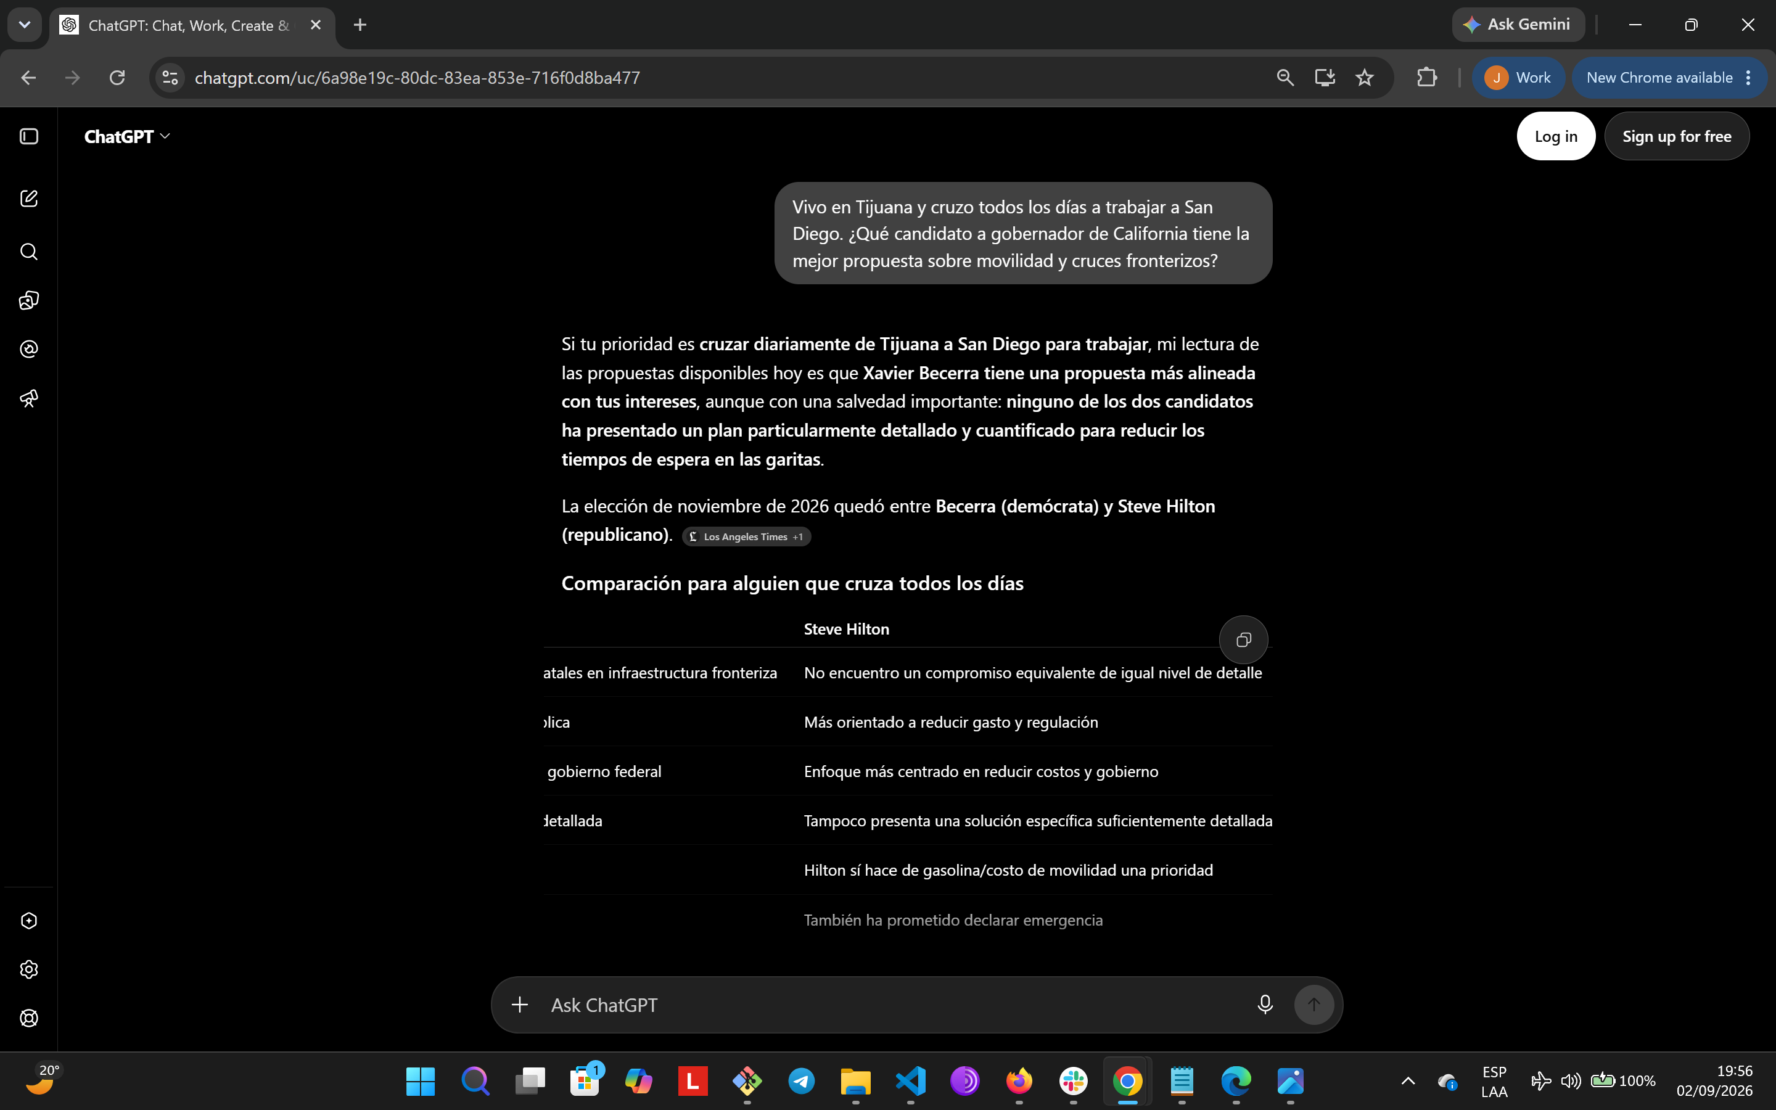Screen dimensions: 1776x1110
Task: Click cell 'Hilton sí hace de gasolina/costo'
Action: [x=1008, y=871]
